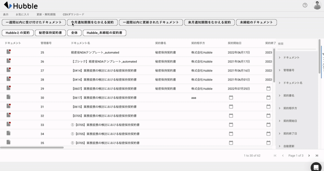Open the 表示 menu

point(6,15)
